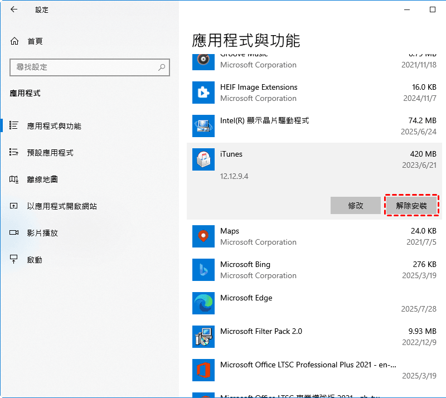Select Microsoft Edge app name
Viewport: 446px width, 398px height.
[x=246, y=298]
